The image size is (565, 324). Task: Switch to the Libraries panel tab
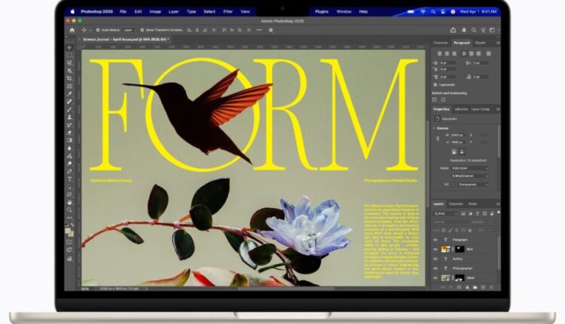coord(461,109)
